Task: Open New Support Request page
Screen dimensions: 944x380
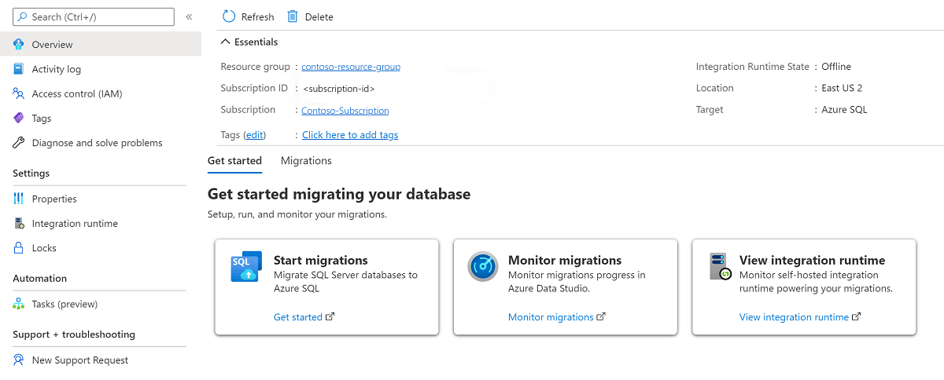Action: 79,360
